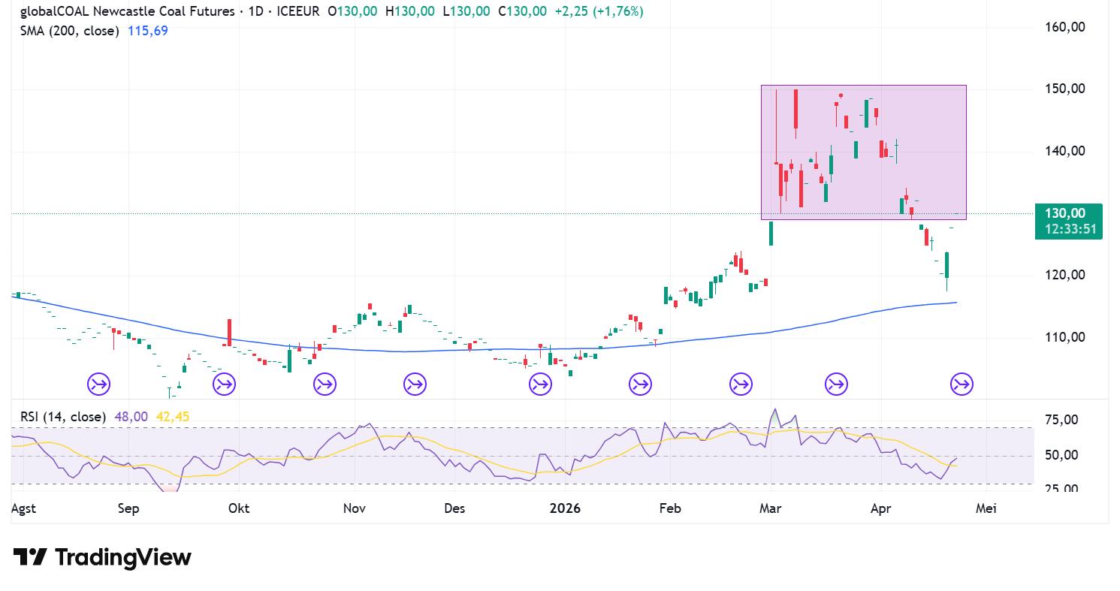
Task: Click the Mar label on the time axis
Action: (771, 508)
